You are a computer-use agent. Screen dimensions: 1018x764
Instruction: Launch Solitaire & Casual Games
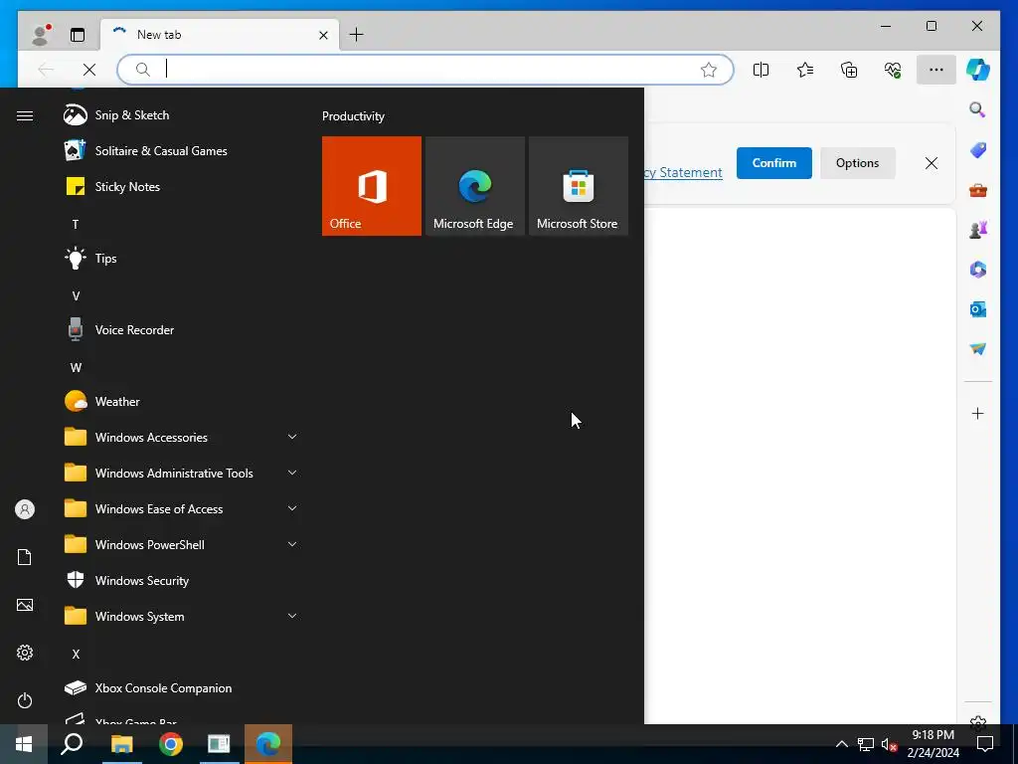179,151
